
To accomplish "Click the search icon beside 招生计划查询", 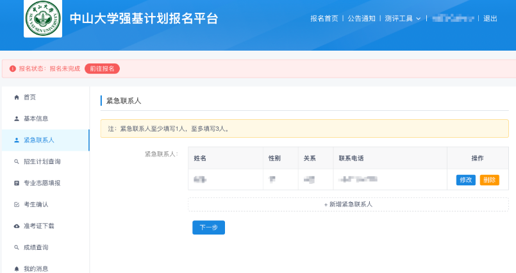I will click(17, 161).
